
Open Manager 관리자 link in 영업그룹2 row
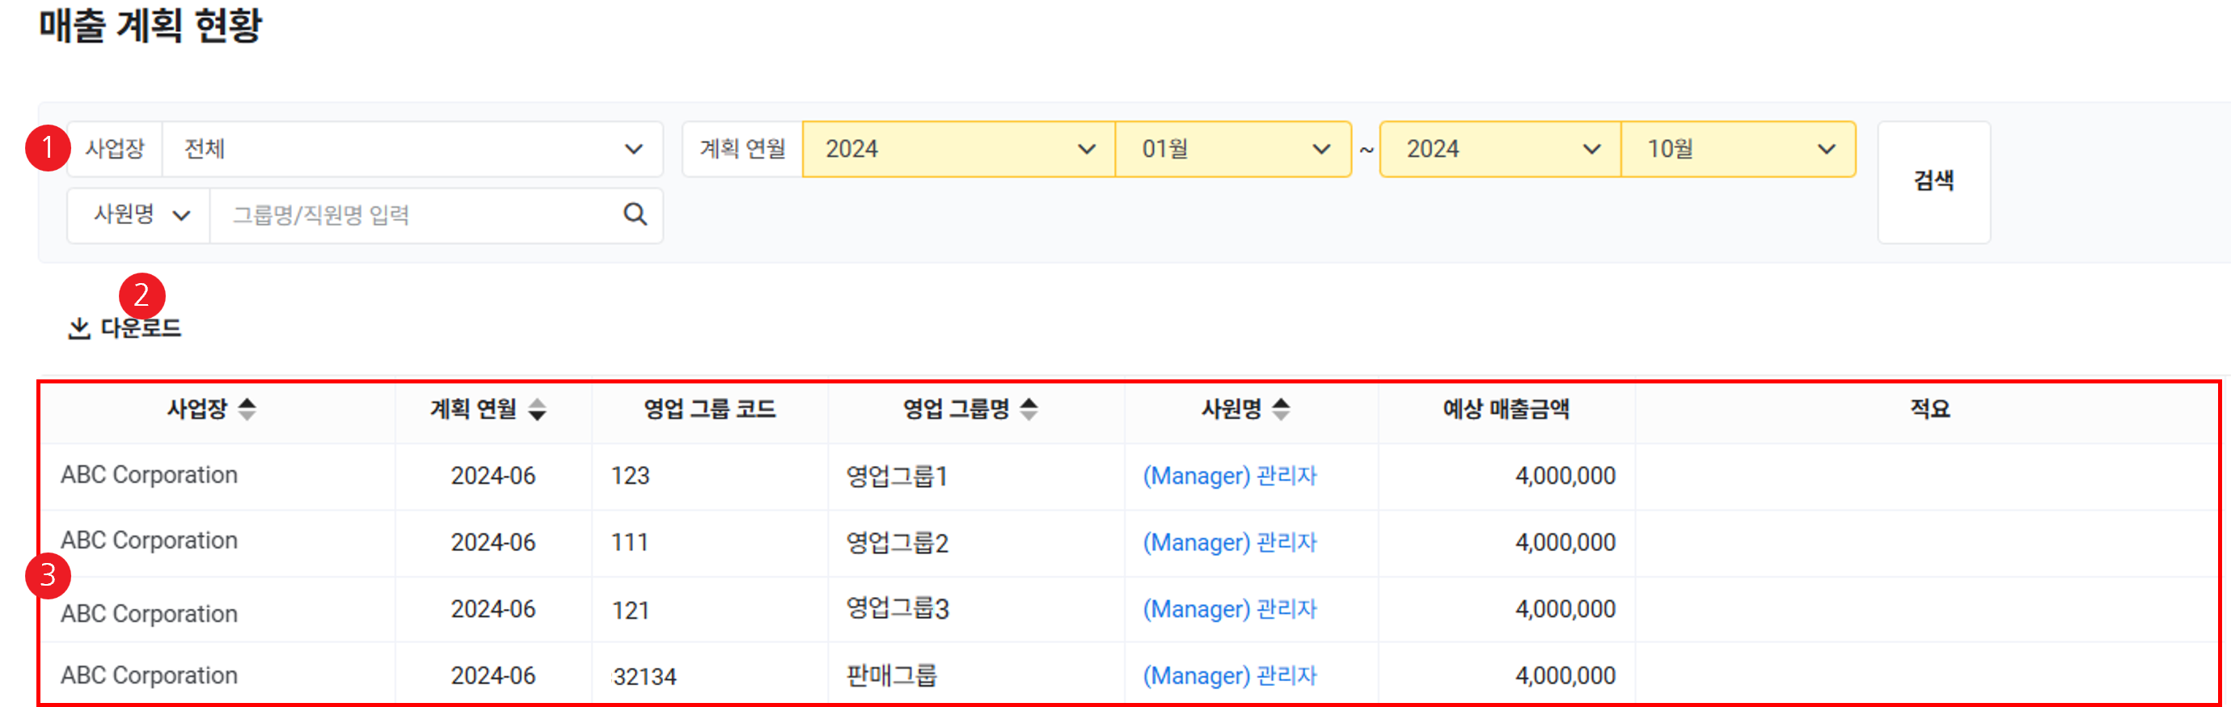[1229, 542]
